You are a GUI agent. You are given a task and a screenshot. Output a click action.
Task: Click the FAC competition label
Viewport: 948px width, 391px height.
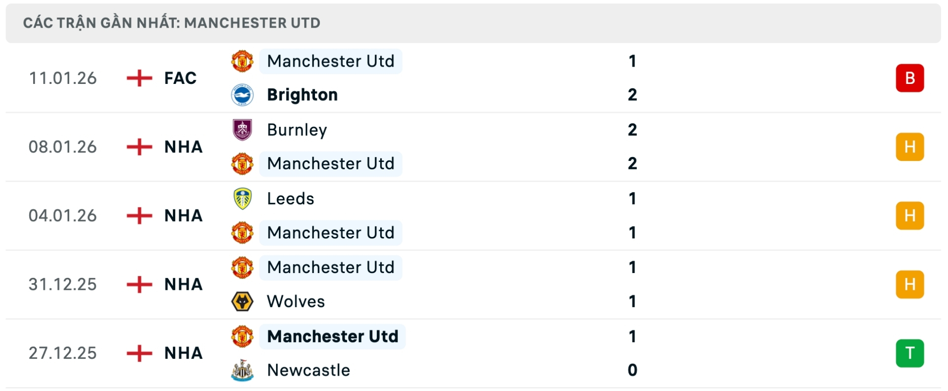click(x=180, y=78)
